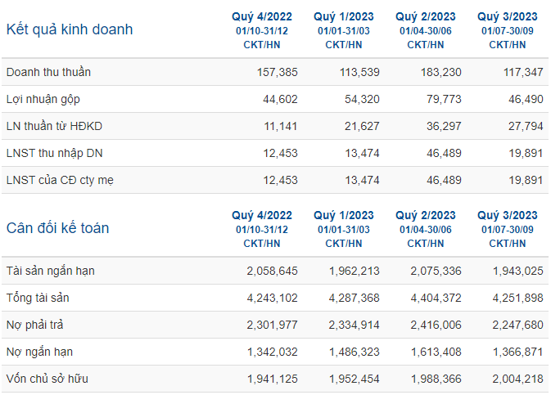Click 19,891 in LNST thu nhập DN row
Screen dimensions: 551x395
click(526, 154)
